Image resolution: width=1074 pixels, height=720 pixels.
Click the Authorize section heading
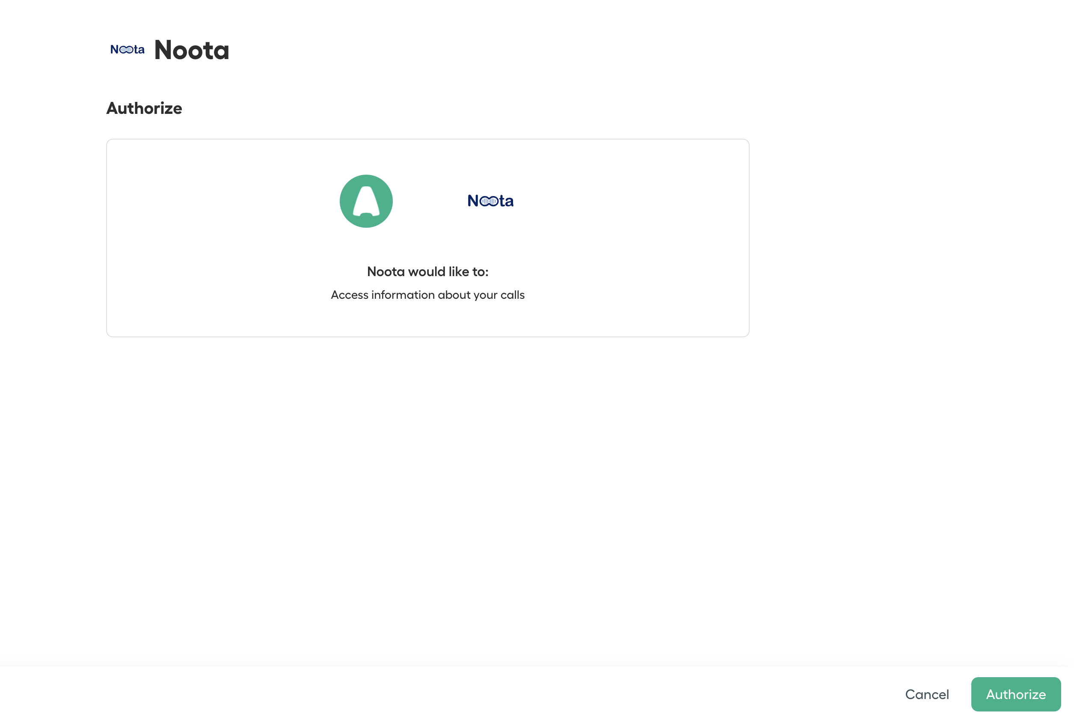(144, 108)
